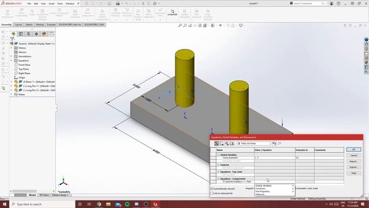This screenshot has height=208, width=369.
Task: Open the Tools menu
Action: click(60, 3)
